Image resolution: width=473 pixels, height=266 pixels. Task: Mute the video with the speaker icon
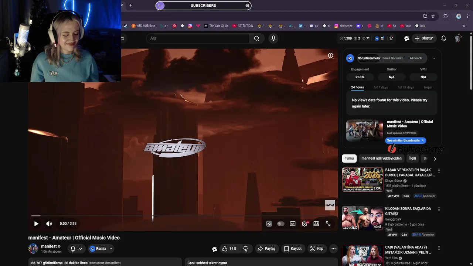[49, 224]
